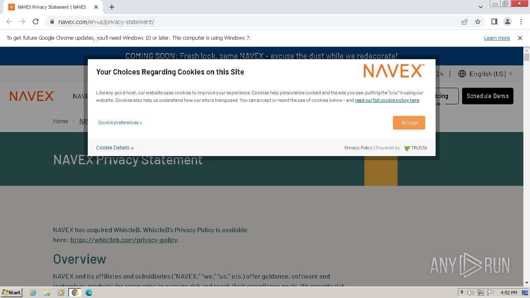Select the NAVEX Privacy Statement tab
Screen dimensions: 530x298
52,7
